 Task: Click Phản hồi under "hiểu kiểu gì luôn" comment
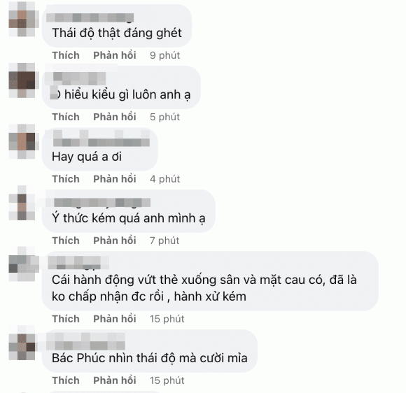pyautogui.click(x=115, y=117)
